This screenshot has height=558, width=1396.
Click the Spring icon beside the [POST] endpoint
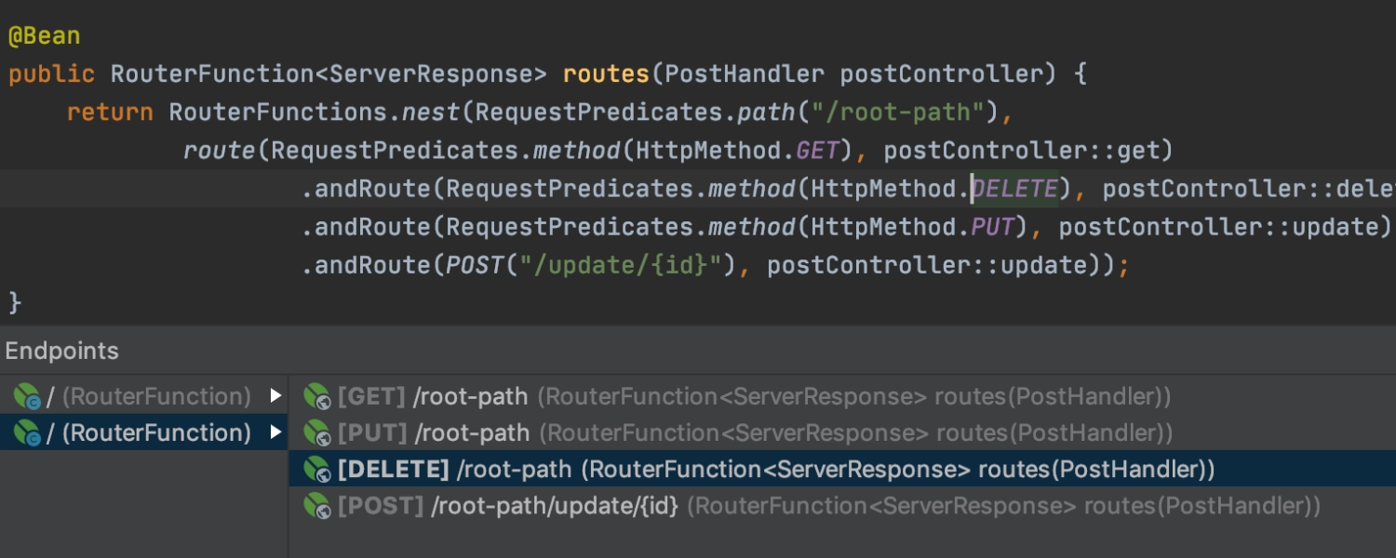pos(317,506)
